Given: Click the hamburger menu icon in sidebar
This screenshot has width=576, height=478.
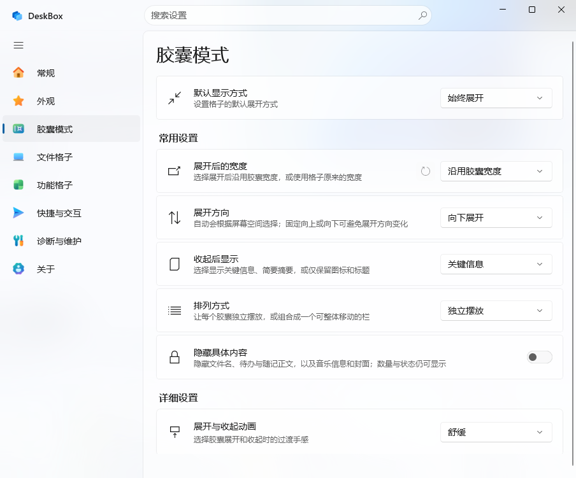Looking at the screenshot, I should 18,45.
